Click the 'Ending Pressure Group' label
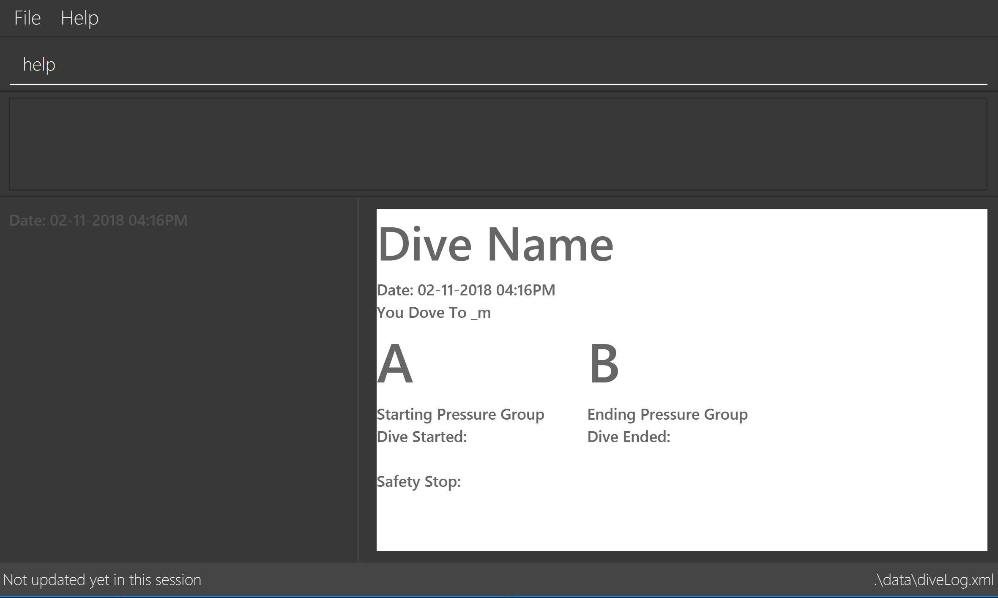998x598 pixels. (x=667, y=414)
